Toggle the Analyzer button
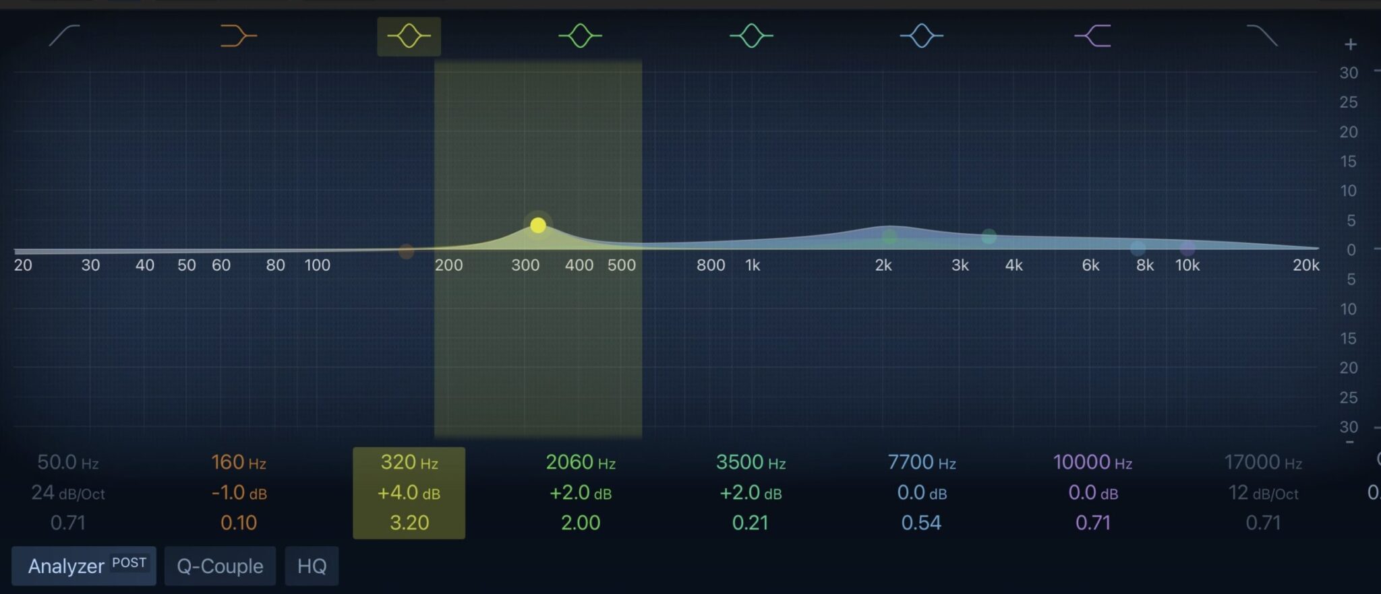 pyautogui.click(x=66, y=566)
